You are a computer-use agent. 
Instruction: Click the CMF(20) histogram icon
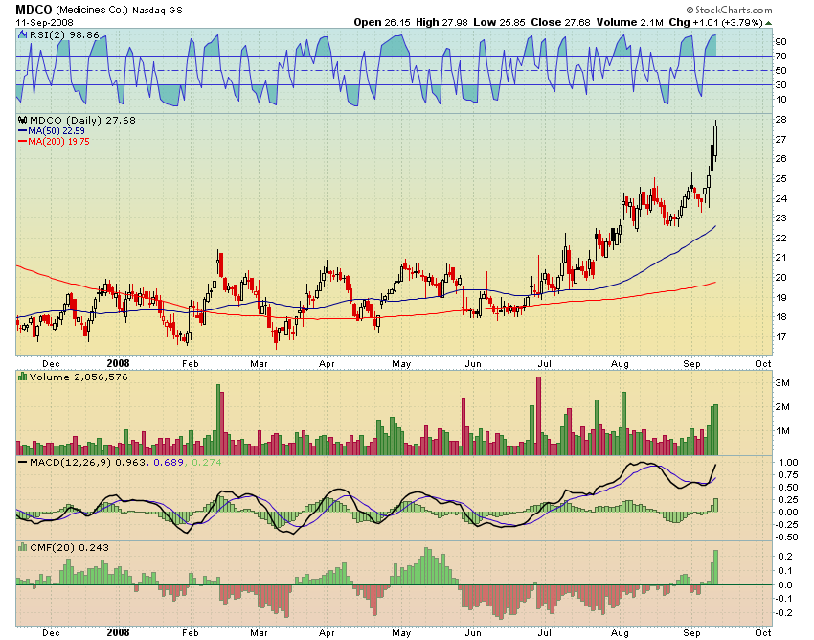tap(22, 547)
